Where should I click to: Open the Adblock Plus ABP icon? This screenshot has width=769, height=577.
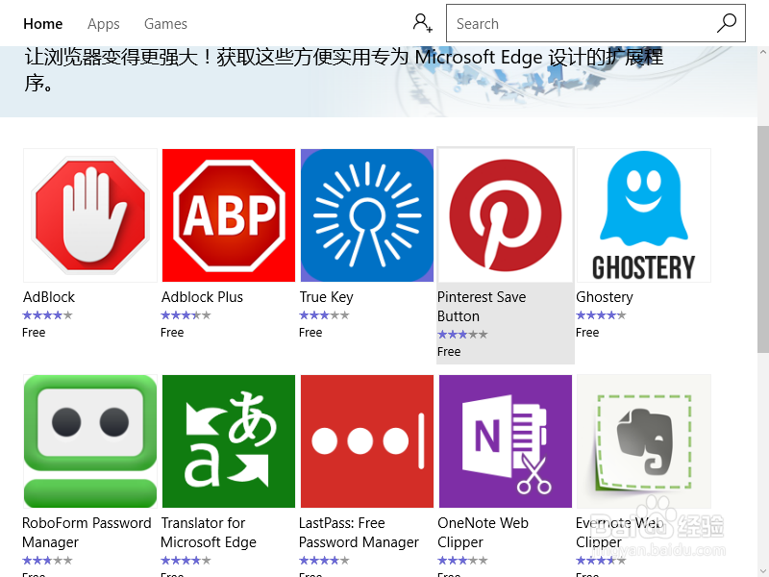coord(229,215)
